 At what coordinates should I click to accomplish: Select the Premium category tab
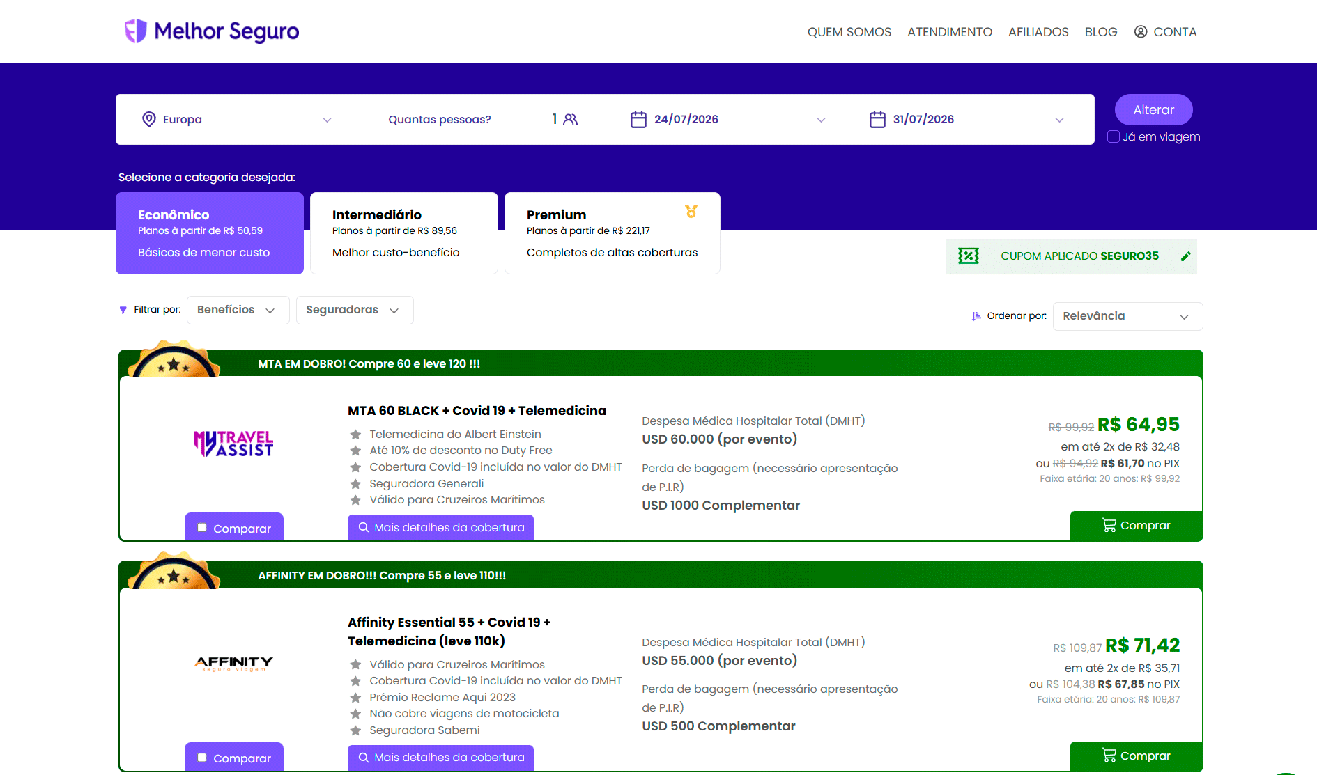(x=613, y=233)
